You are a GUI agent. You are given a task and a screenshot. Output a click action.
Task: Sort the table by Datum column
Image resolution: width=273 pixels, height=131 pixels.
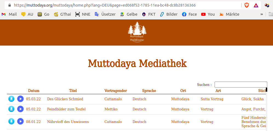coord(34,91)
